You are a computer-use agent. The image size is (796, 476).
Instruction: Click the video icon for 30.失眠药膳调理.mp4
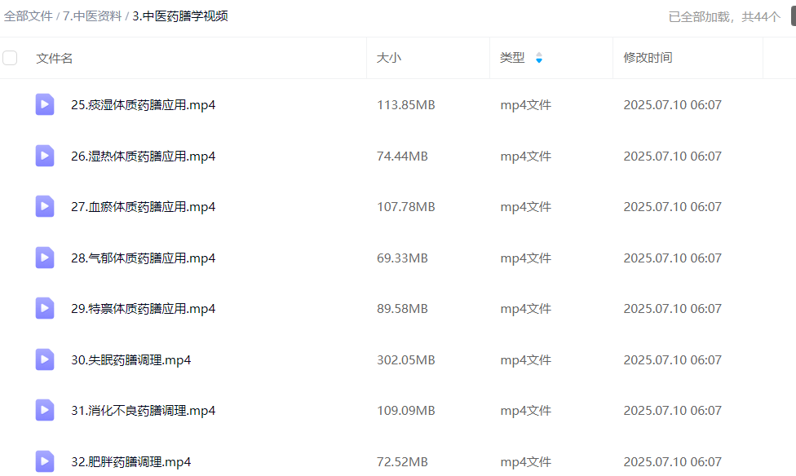[x=45, y=359]
